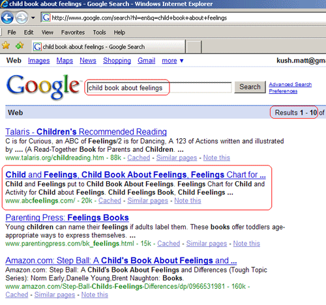Viewport: 326px width, 305px height.
Task: Click the Google logo
Action: [x=43, y=87]
